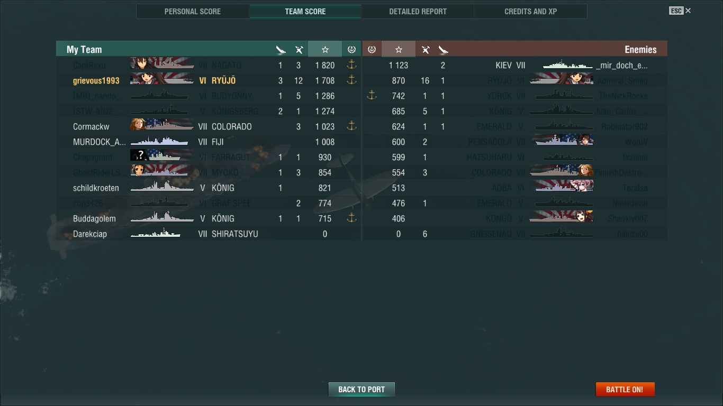The image size is (723, 406).
Task: Select MURDOCK_A's Fiji ship silhouette
Action: (159, 142)
